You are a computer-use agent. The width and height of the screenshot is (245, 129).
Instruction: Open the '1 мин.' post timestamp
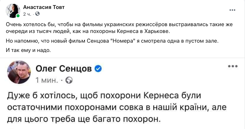pyautogui.click(x=46, y=80)
